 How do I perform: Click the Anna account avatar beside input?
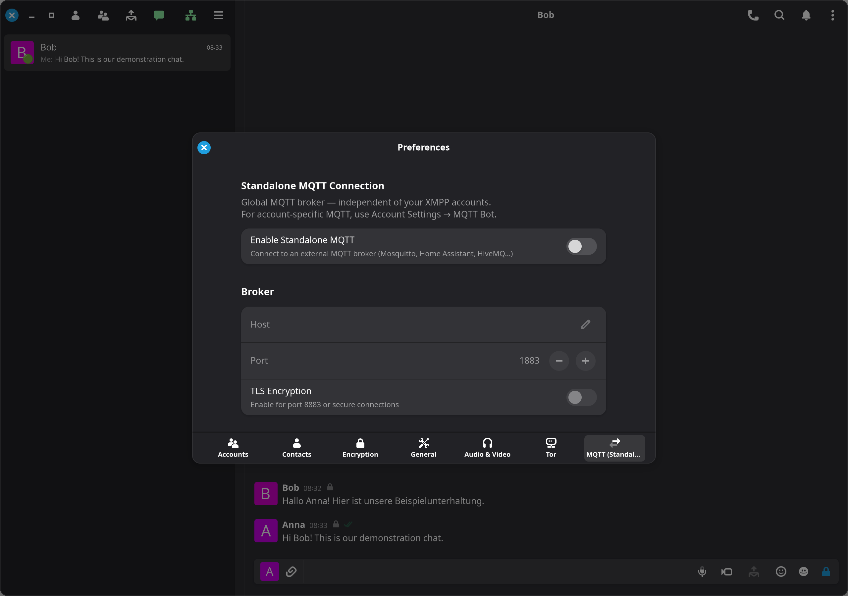click(270, 571)
